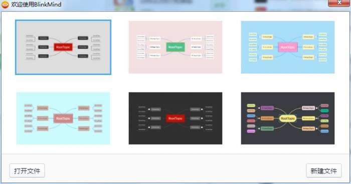Screen dimensions: 351x184
Task: Choose the black theme with red root topic
Action: coord(175,118)
